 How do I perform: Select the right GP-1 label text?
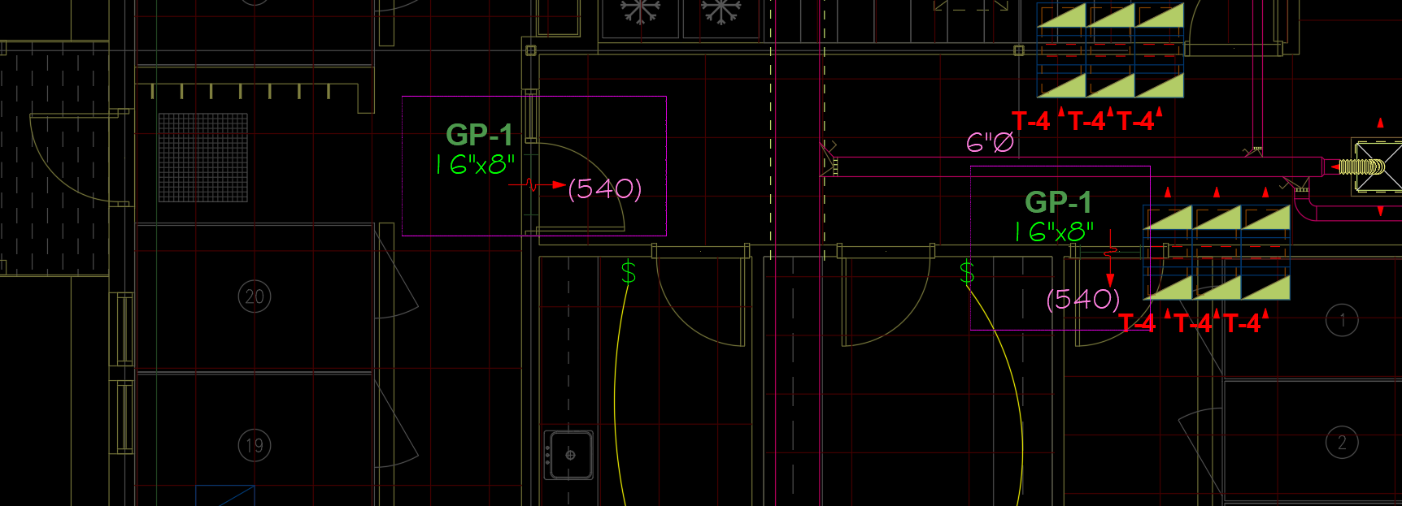point(1058,202)
